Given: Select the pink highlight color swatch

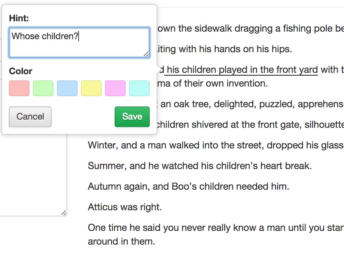Looking at the screenshot, I should coord(115,88).
